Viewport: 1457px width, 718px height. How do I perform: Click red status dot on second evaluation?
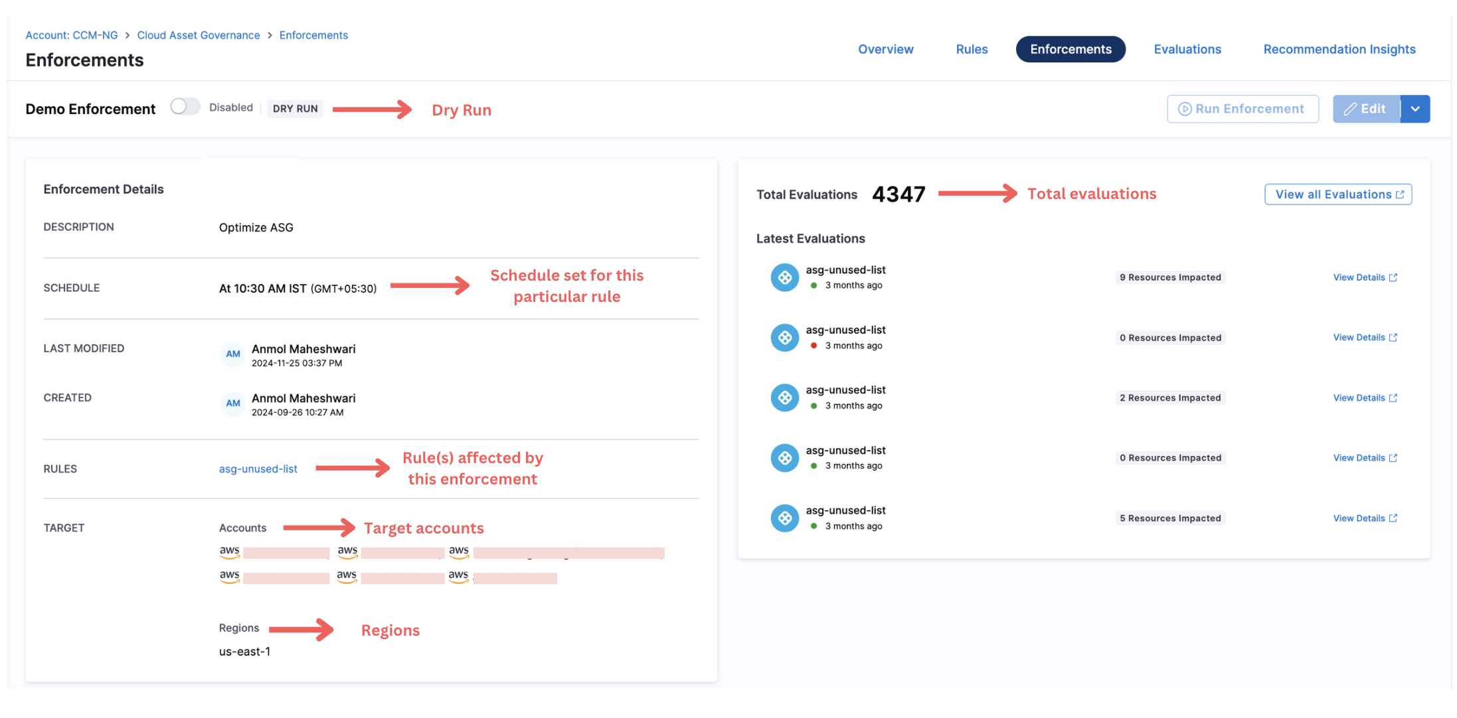tap(814, 346)
